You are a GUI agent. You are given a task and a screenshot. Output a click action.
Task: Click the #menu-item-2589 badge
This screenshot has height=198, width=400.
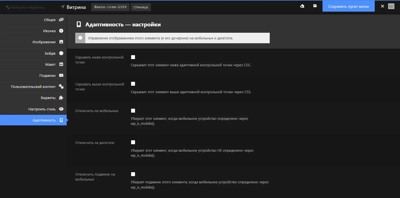pos(111,7)
